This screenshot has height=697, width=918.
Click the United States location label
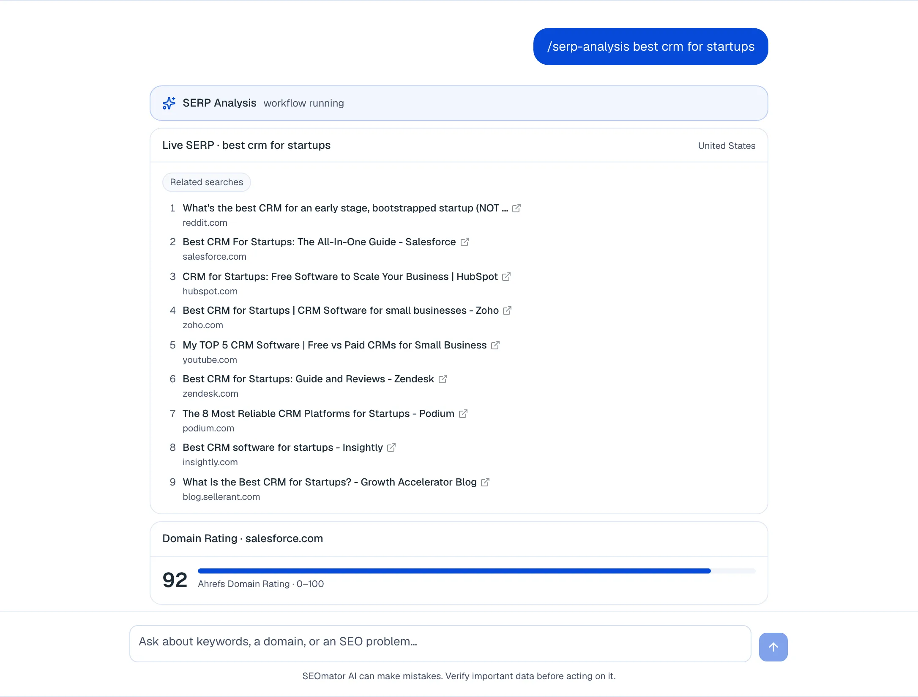click(727, 145)
